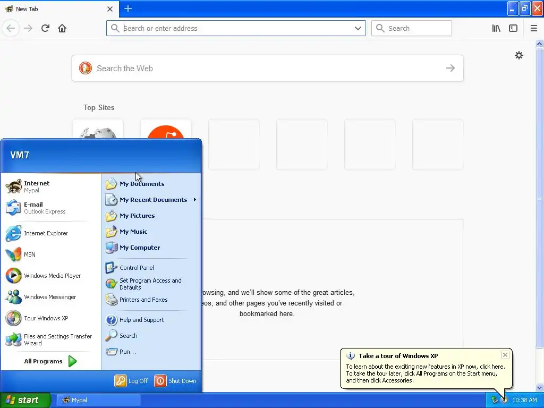Open Search from the Start menu

151,336
